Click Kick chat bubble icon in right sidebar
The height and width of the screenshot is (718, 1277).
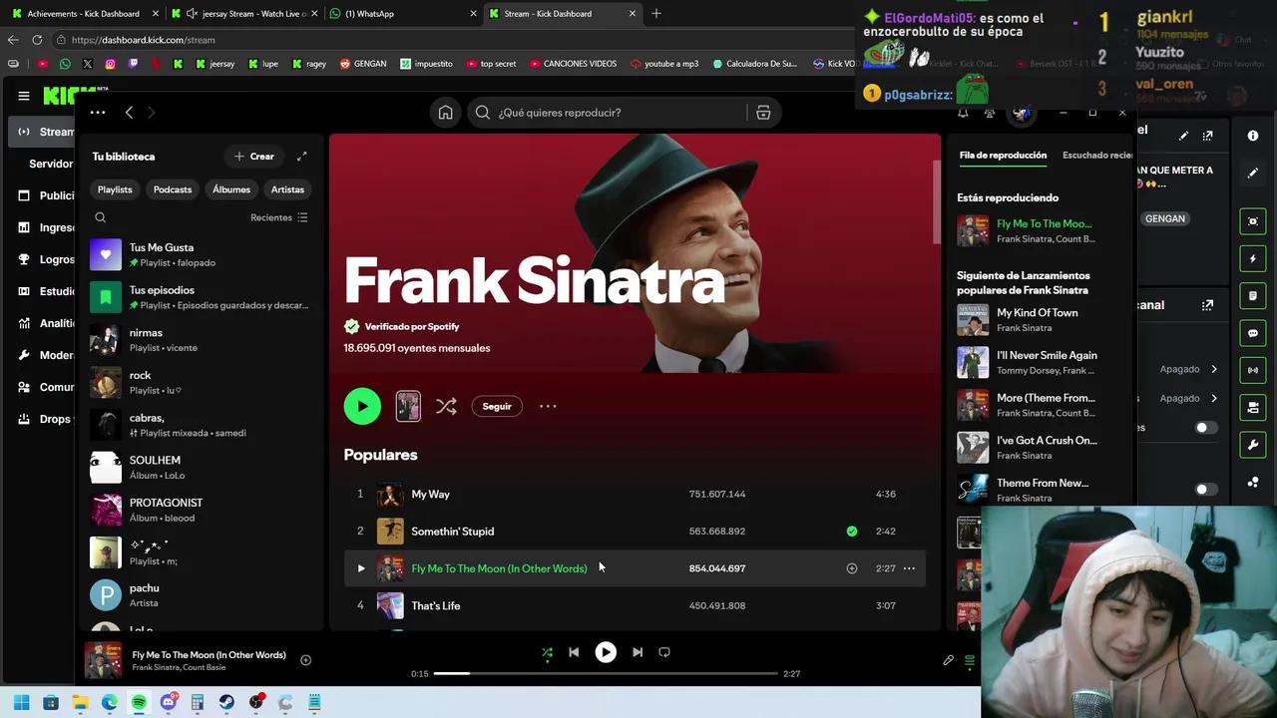coord(1253,333)
